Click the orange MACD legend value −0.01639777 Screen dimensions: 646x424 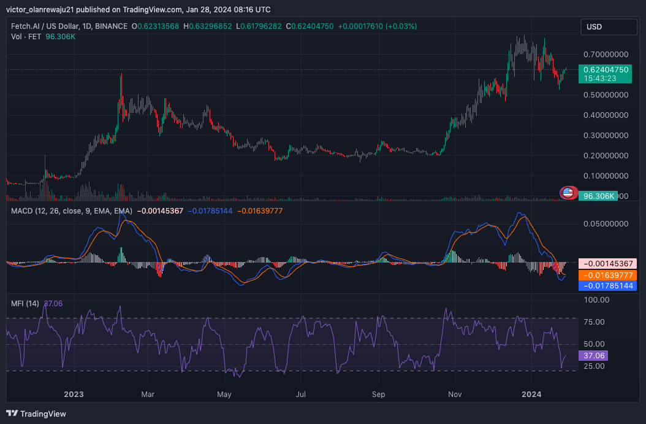(x=260, y=210)
